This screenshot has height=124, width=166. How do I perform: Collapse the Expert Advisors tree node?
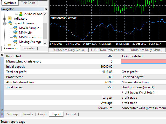tap(4, 23)
